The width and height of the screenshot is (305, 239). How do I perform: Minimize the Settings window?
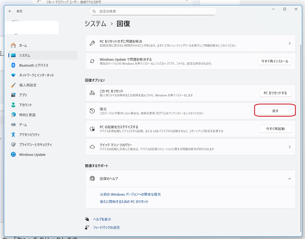coord(273,9)
